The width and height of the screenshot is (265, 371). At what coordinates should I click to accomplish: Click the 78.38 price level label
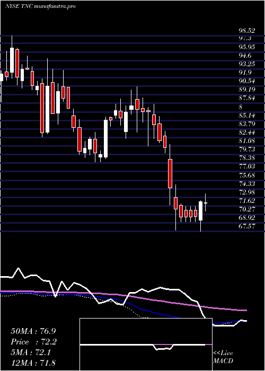click(x=247, y=158)
